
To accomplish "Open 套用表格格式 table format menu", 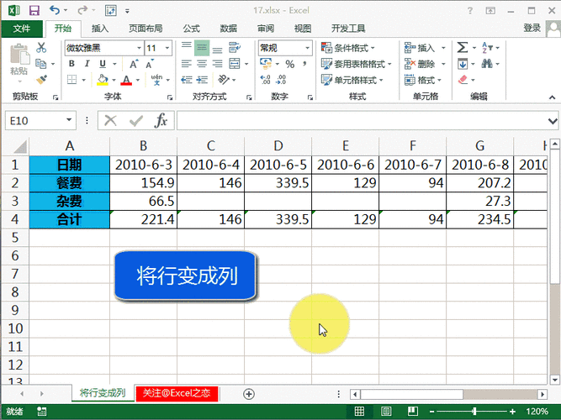I will tap(357, 64).
